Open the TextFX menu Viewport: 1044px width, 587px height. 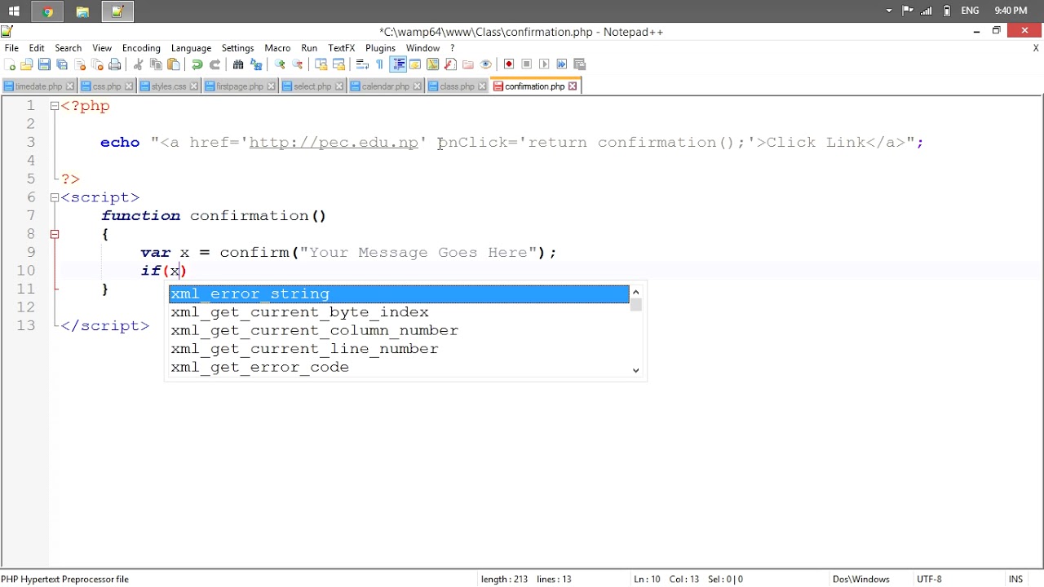341,48
